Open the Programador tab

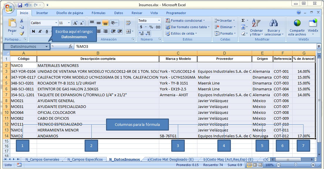point(176,13)
